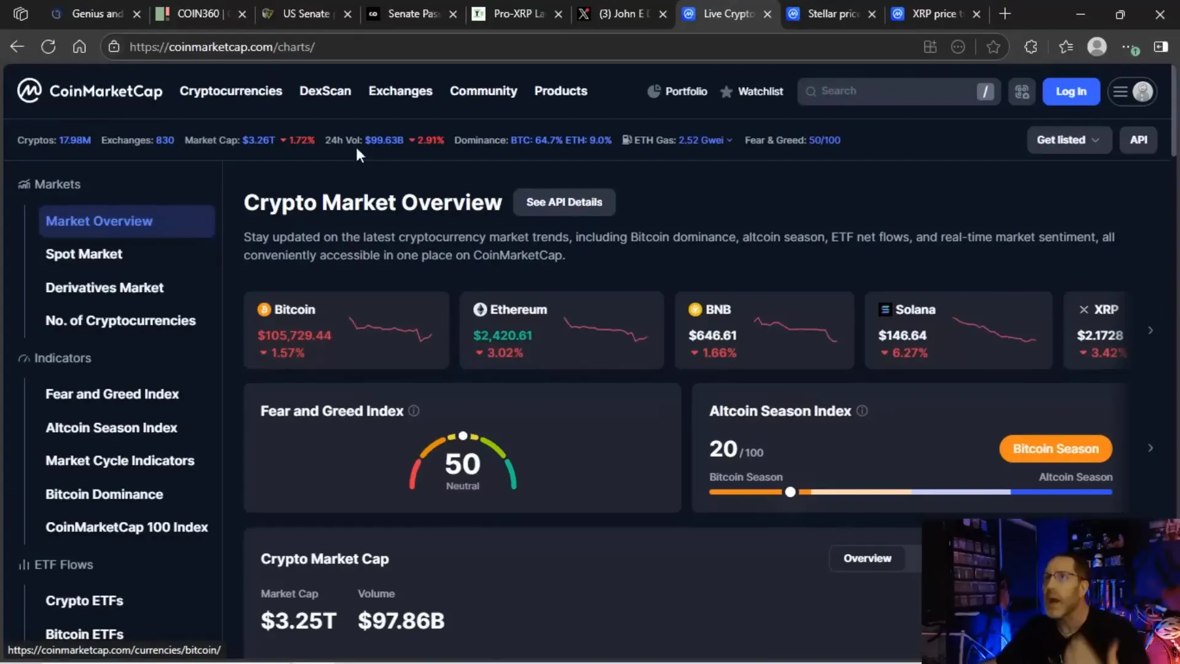The image size is (1180, 664).
Task: Click the Solana logo icon
Action: pos(885,309)
